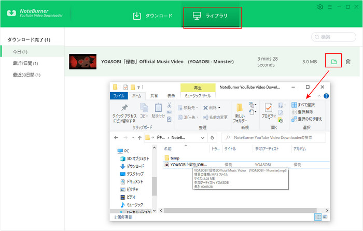Open file プロパティ
The height and width of the screenshot is (231, 363).
coord(269,111)
